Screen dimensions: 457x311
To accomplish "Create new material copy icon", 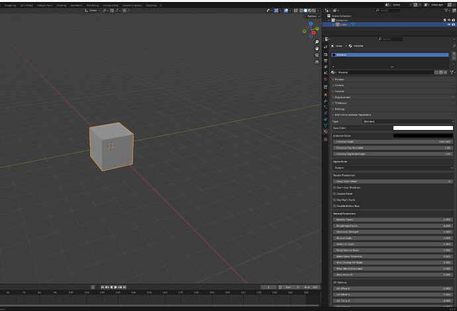I will tap(440, 72).
